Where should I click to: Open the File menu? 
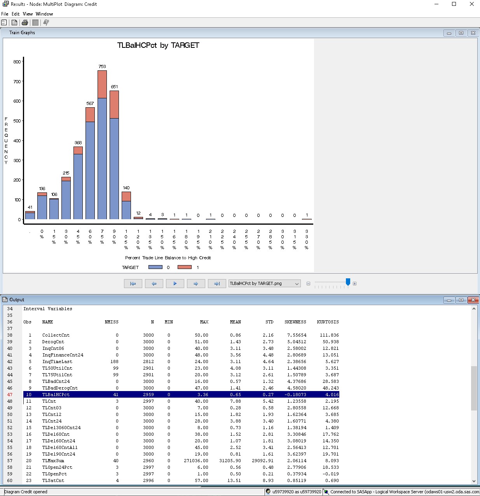point(5,14)
